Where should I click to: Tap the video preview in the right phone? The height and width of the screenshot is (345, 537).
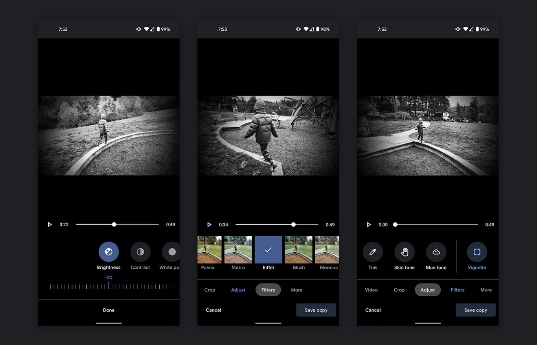click(428, 136)
